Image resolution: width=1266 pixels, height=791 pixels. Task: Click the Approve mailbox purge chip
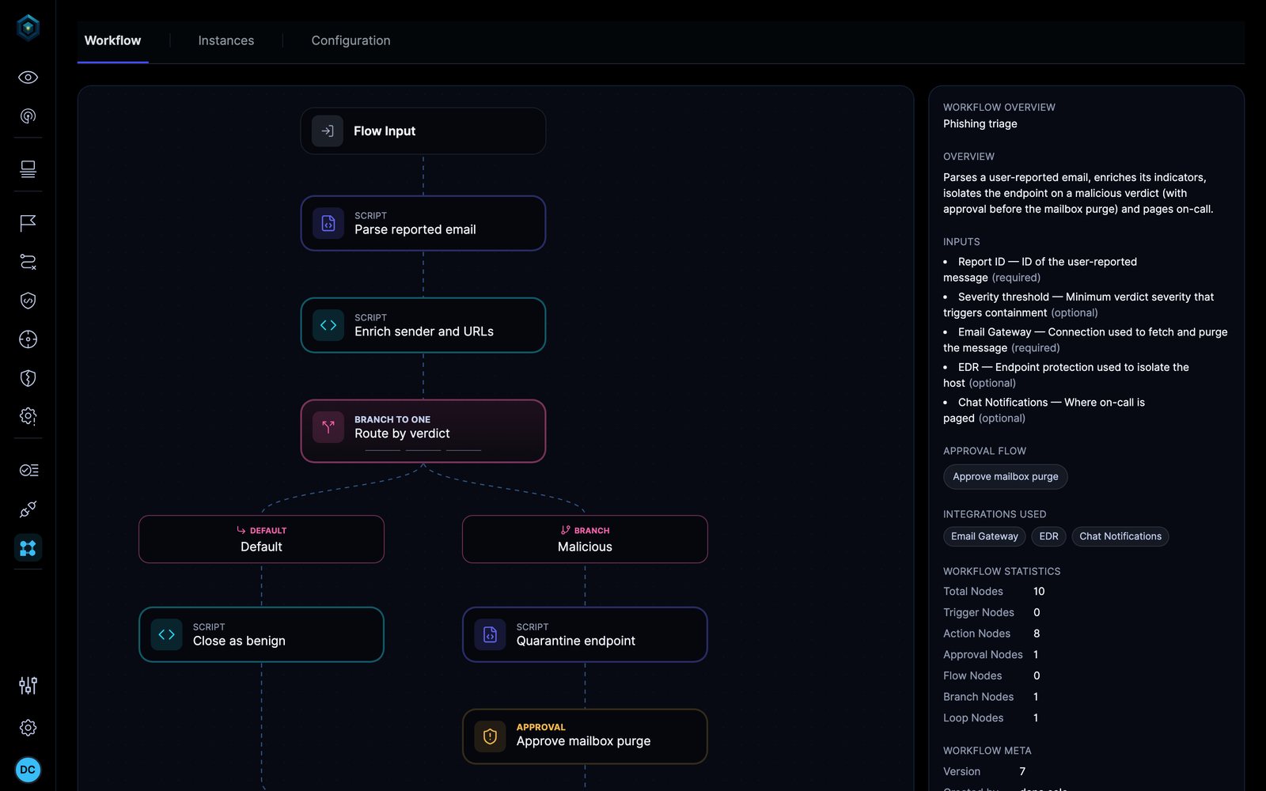pos(1006,477)
